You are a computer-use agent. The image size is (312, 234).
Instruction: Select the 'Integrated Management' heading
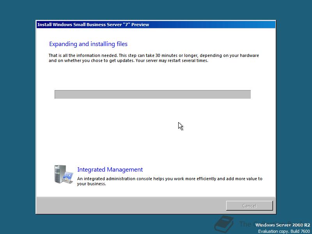(110, 170)
